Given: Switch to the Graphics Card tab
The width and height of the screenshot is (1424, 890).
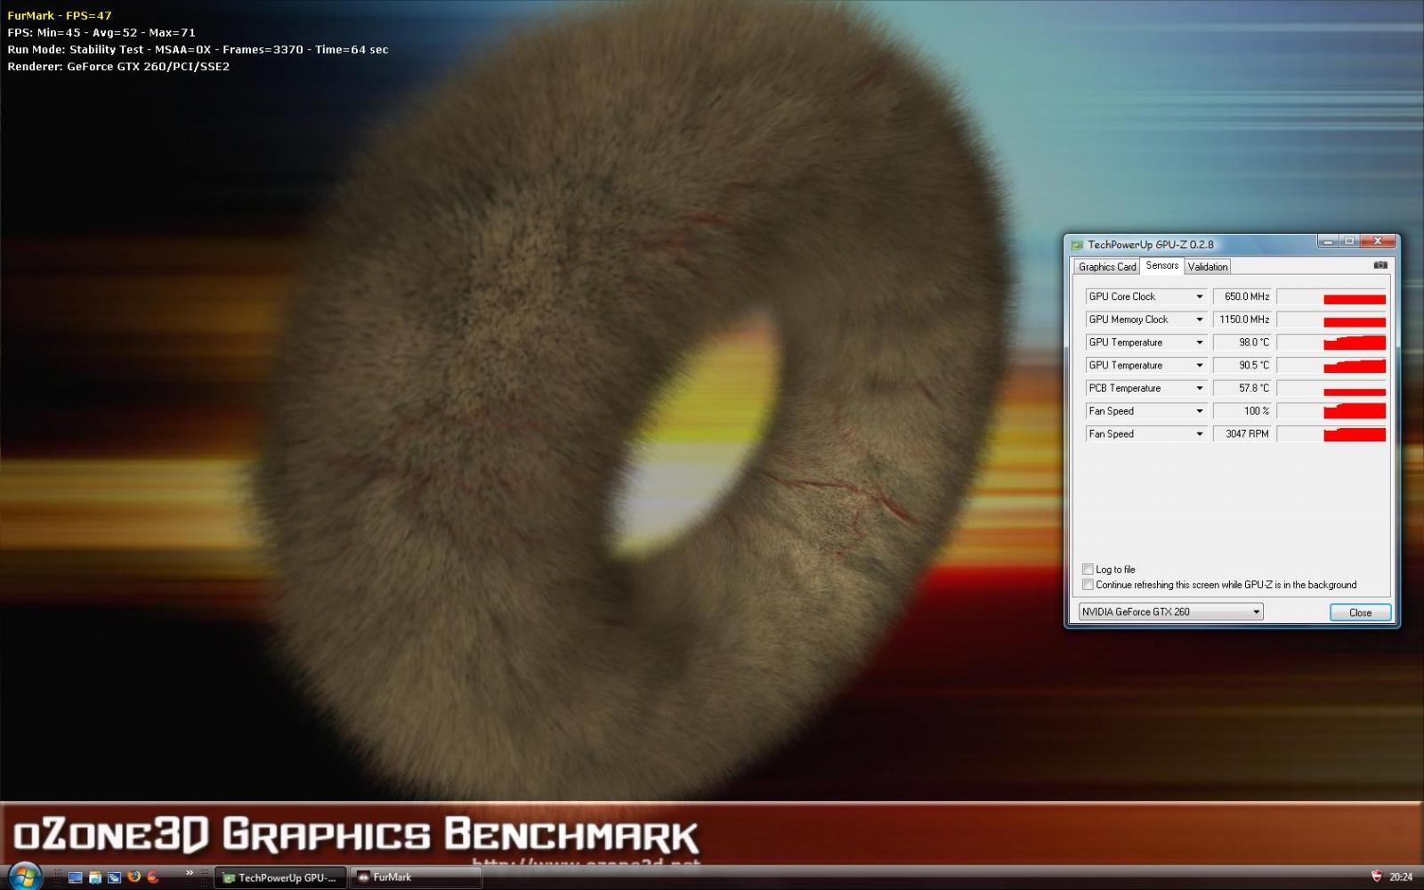Looking at the screenshot, I should tap(1107, 267).
